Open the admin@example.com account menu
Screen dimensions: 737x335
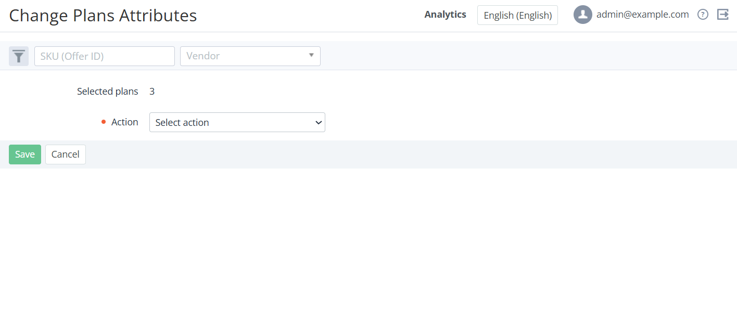pos(642,15)
